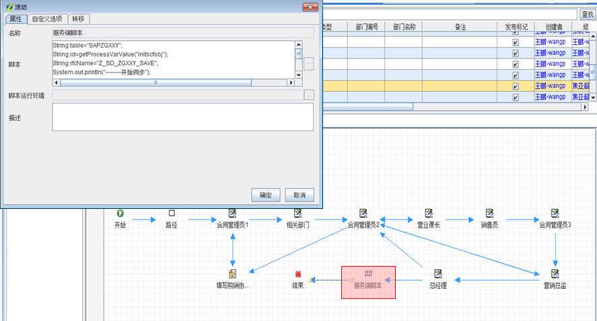Viewport: 597px width, 321px height.
Task: Toggle 发布标记 checkbox in highlighted yellow row
Action: (x=516, y=86)
